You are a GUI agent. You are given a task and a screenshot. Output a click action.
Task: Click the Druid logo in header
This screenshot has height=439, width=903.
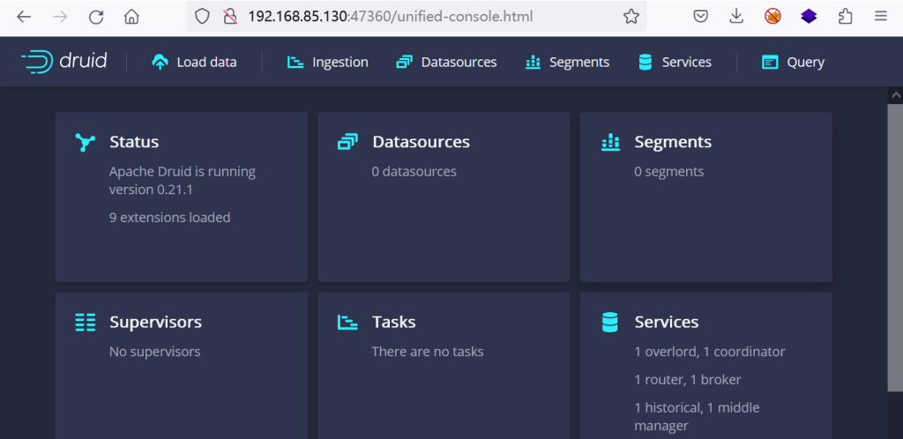coord(63,62)
